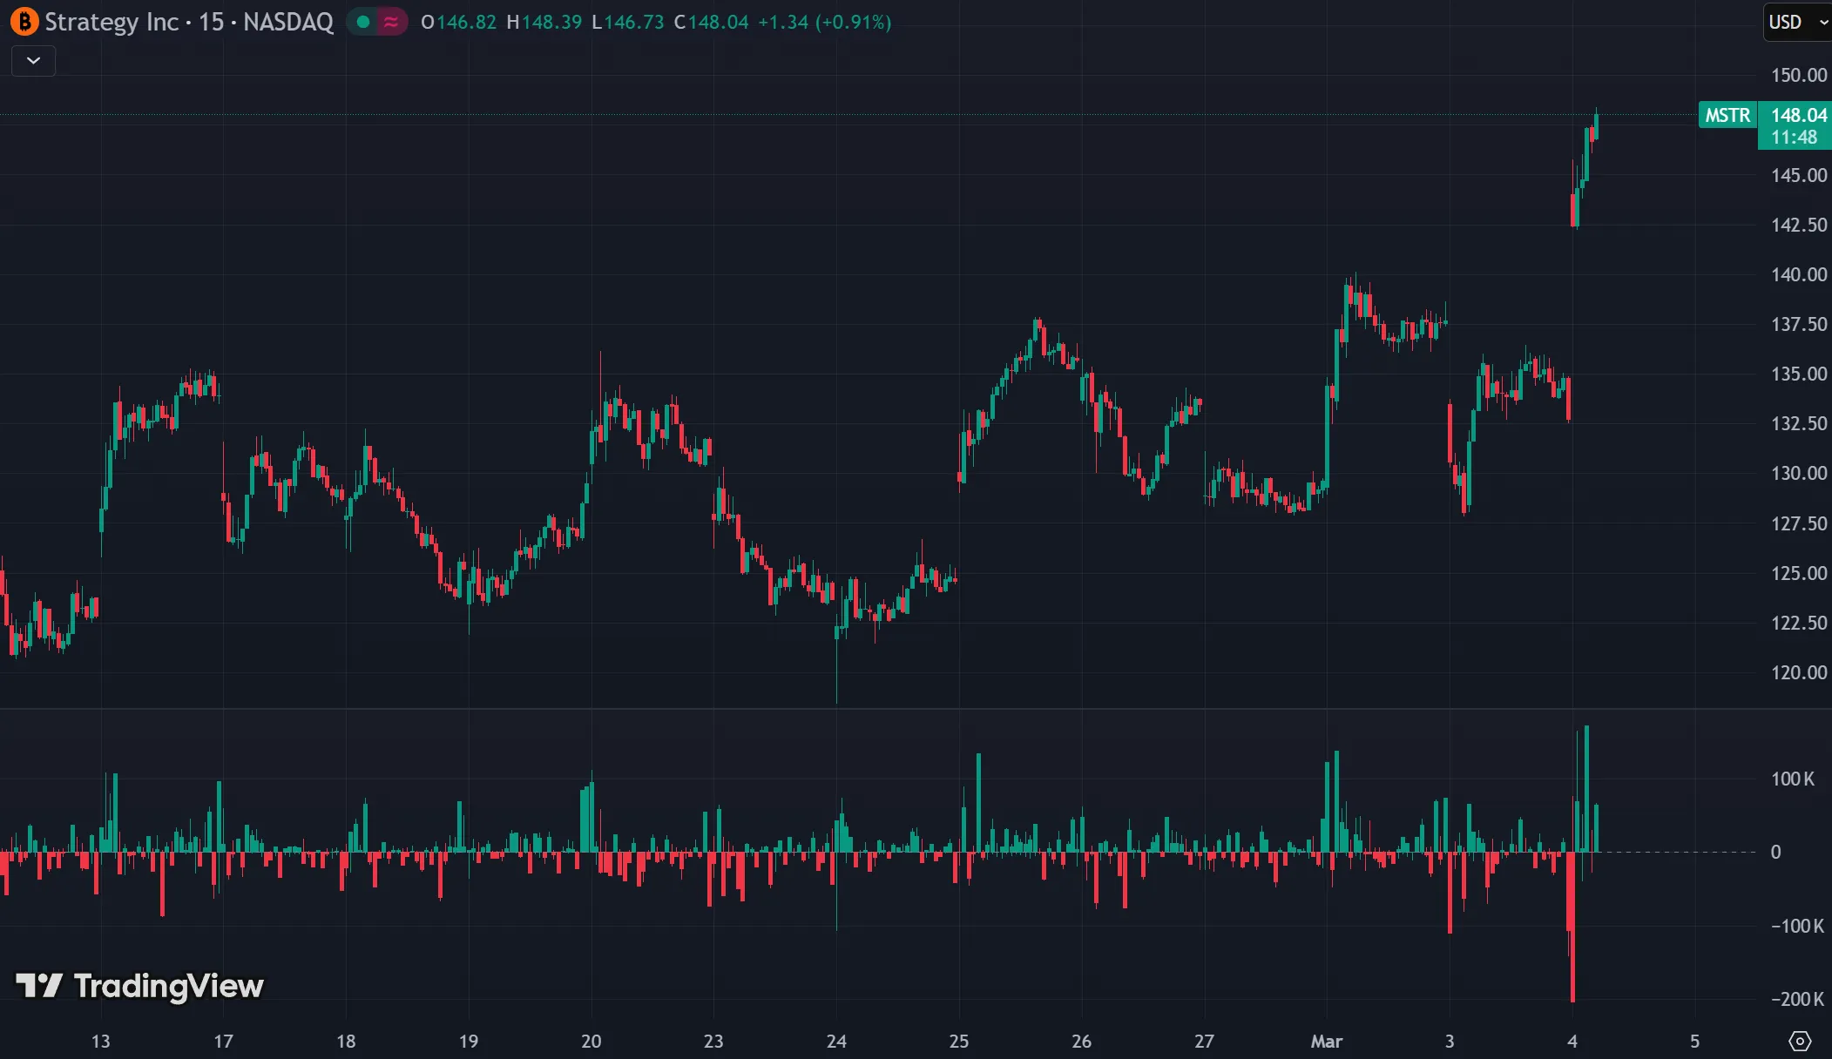Image resolution: width=1832 pixels, height=1059 pixels.
Task: Click the orange Bitcoin logo icon for Strategy Inc
Action: pyautogui.click(x=24, y=22)
